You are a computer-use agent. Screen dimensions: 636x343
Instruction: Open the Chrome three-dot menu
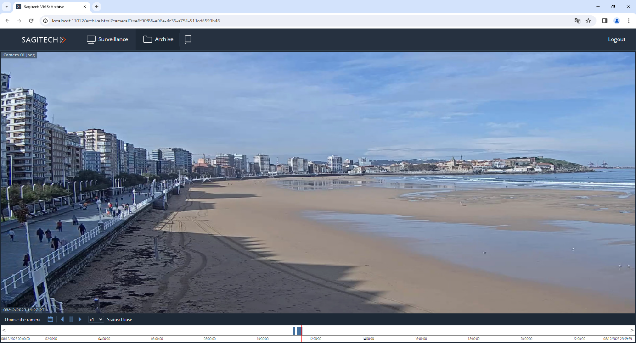pos(629,21)
